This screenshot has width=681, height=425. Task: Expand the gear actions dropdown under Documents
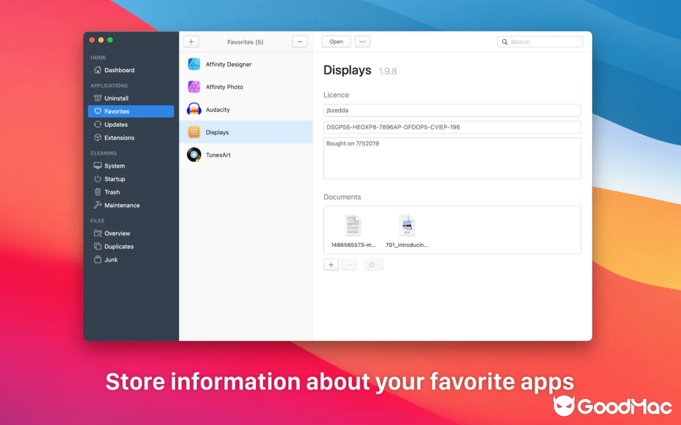[x=373, y=265]
